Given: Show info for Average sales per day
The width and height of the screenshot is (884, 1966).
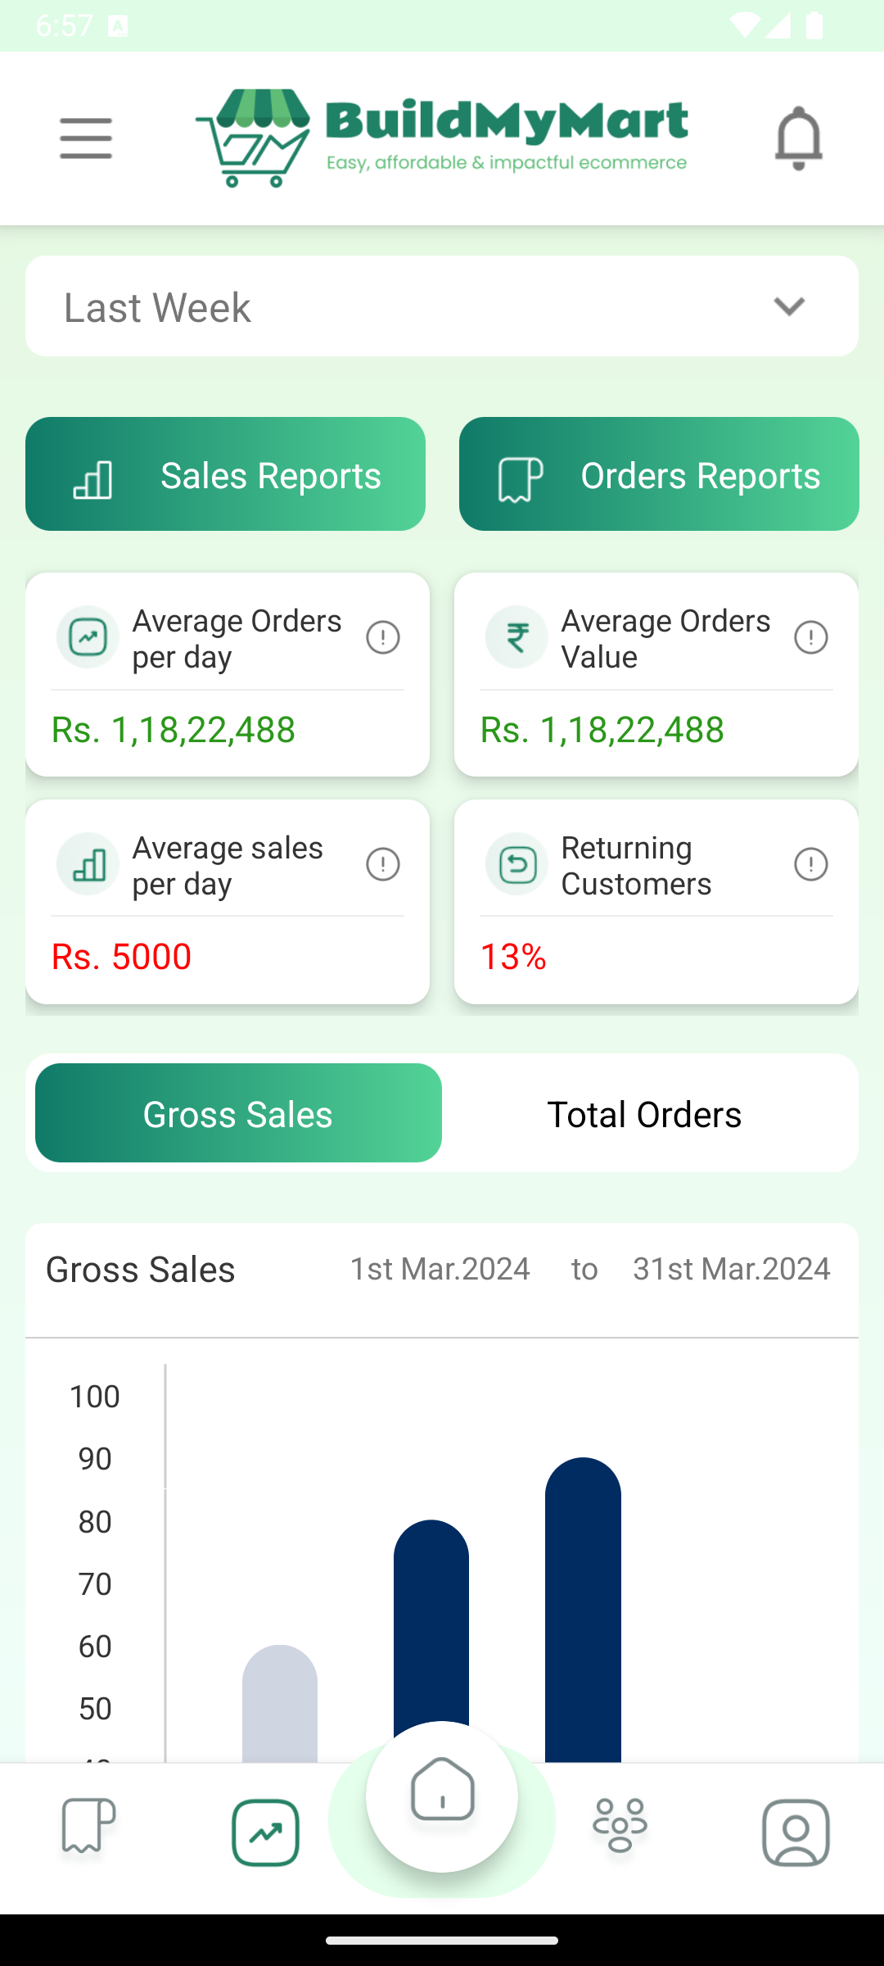Looking at the screenshot, I should click(x=382, y=864).
